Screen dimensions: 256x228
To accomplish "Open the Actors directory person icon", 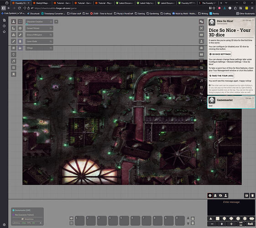I will (x=202, y=41).
